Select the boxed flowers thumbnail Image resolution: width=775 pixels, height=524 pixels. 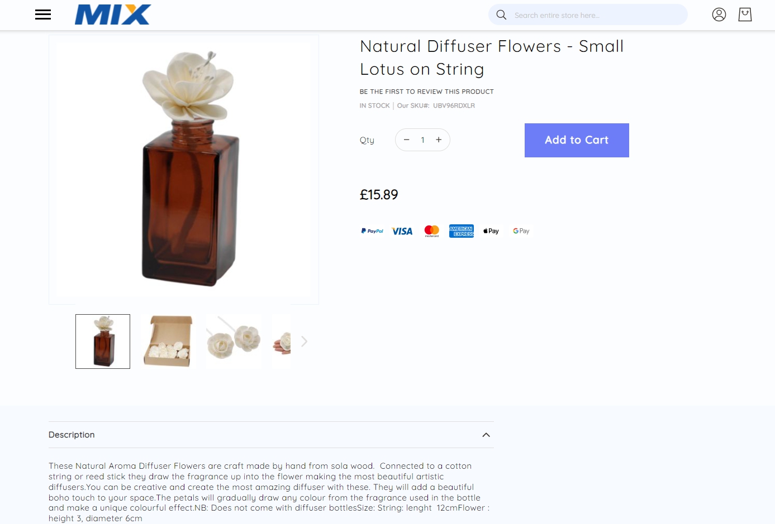pos(168,342)
